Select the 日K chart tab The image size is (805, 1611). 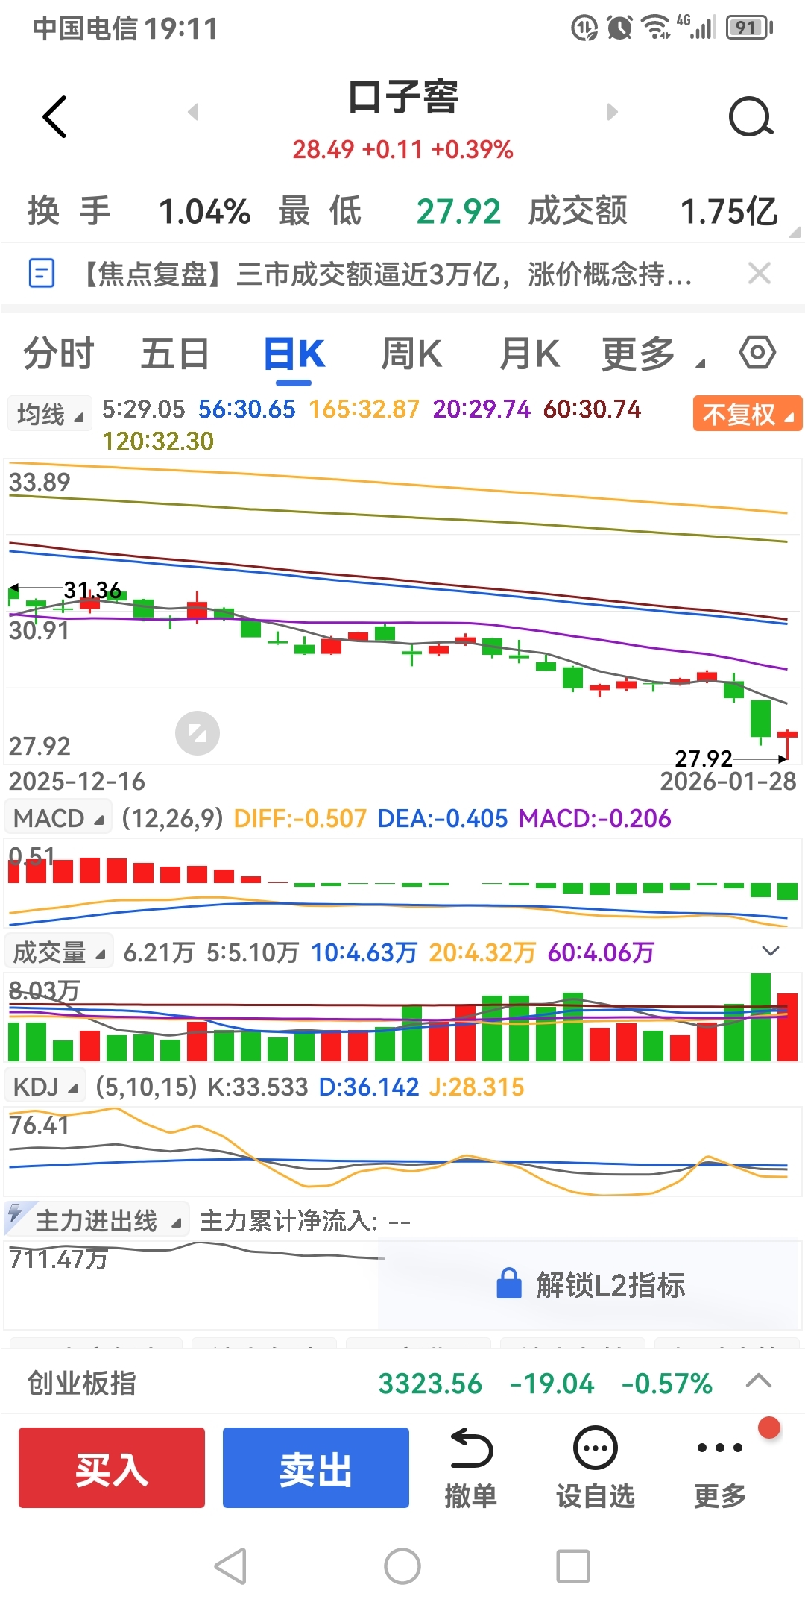pos(294,354)
